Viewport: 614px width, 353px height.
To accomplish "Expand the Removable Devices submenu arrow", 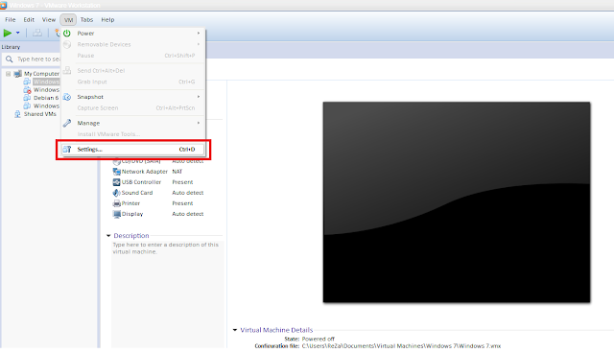I will tap(199, 45).
